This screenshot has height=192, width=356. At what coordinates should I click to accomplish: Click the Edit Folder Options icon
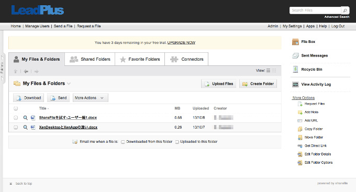pos(300,163)
